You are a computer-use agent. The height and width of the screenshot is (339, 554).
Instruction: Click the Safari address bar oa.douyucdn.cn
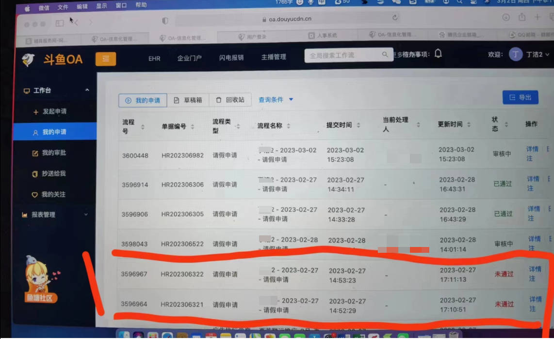coord(287,19)
